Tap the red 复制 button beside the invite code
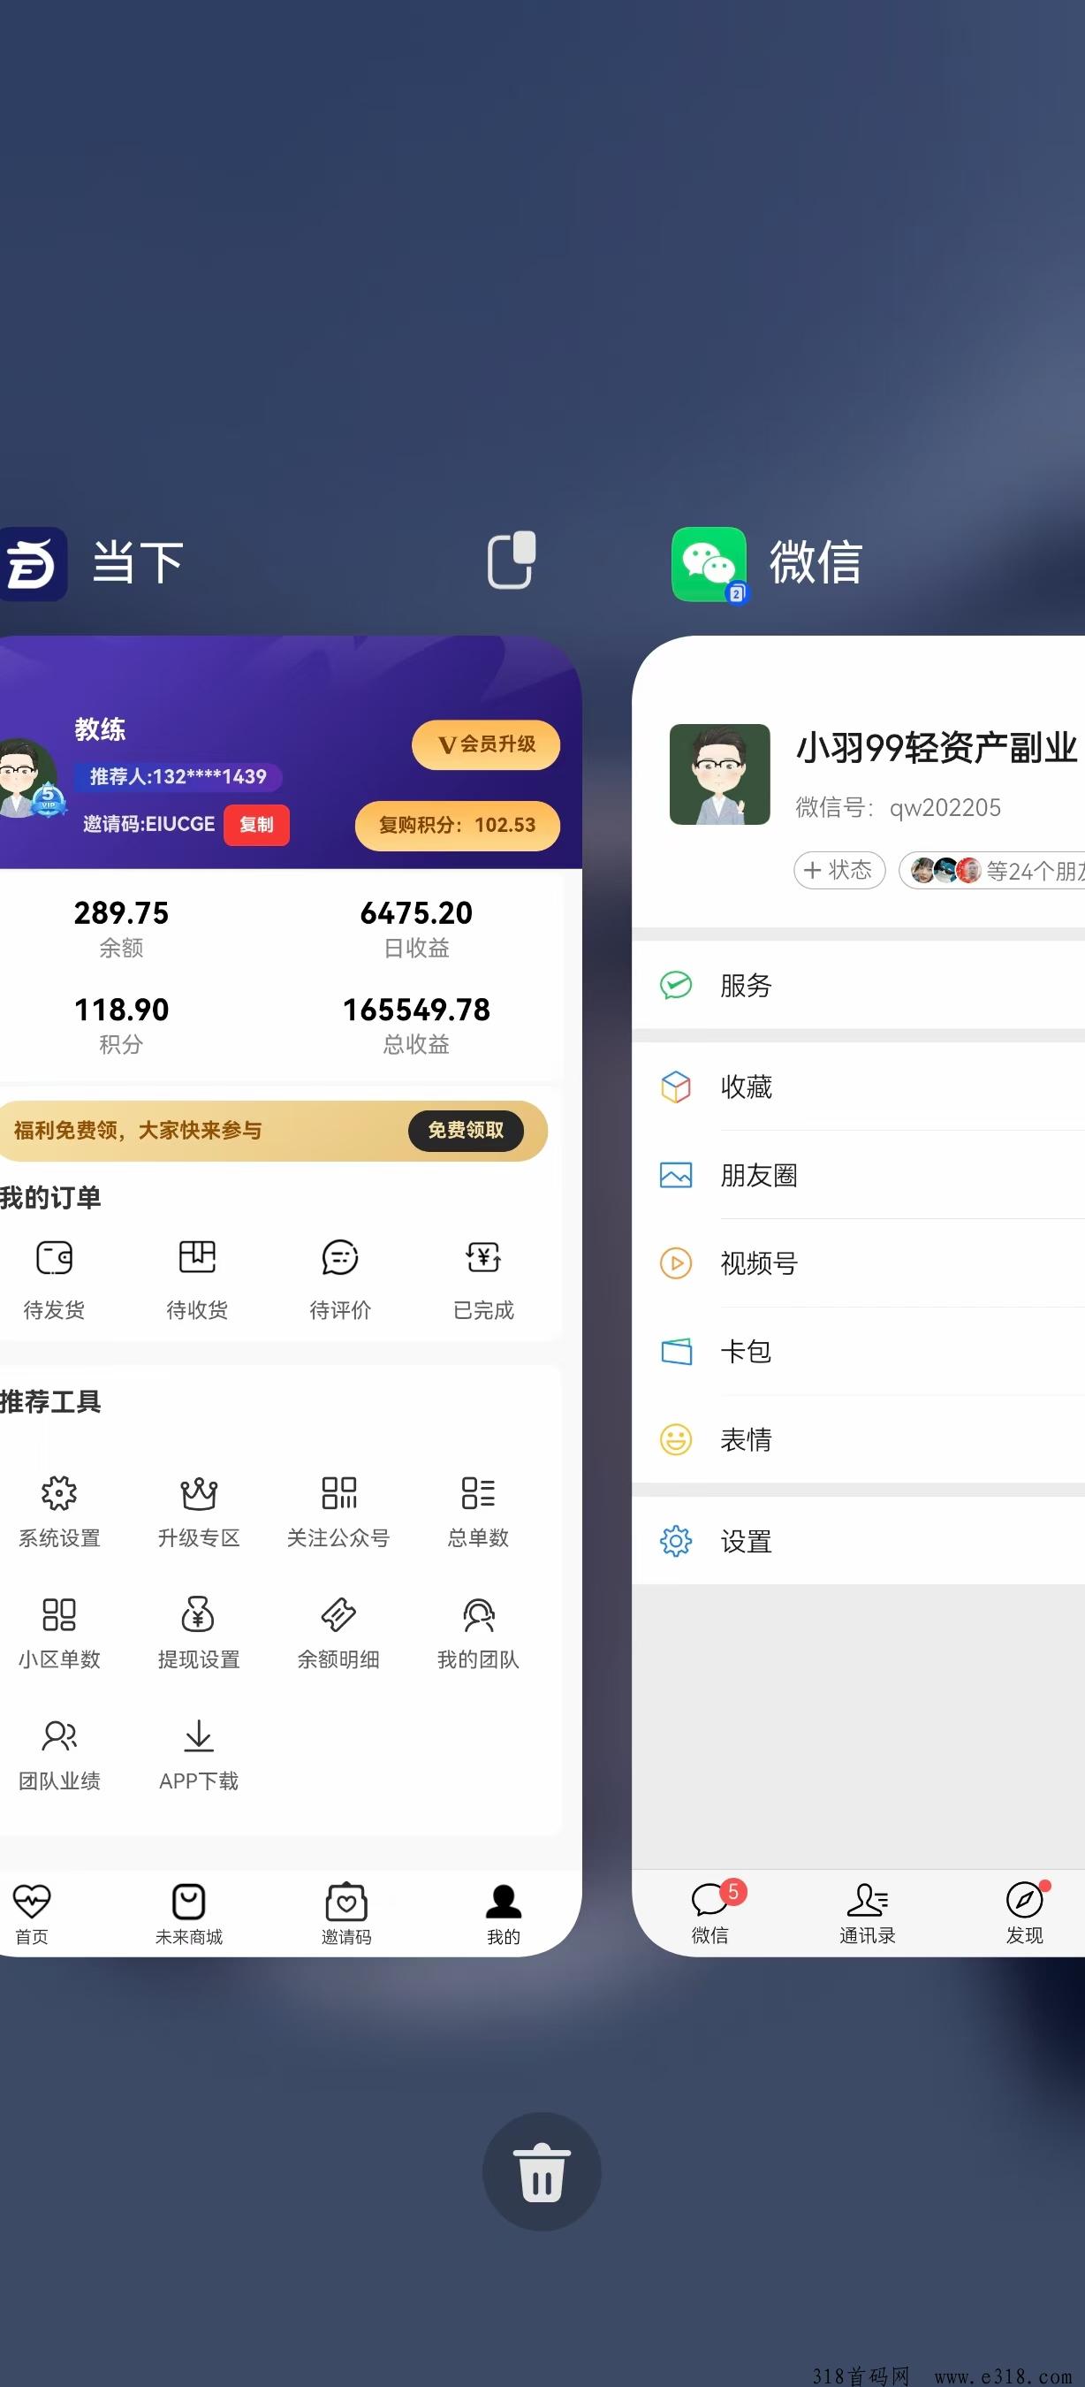The height and width of the screenshot is (2387, 1085). (x=256, y=825)
